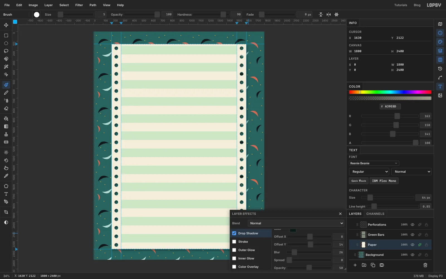Hide the Background layer

coord(413,255)
